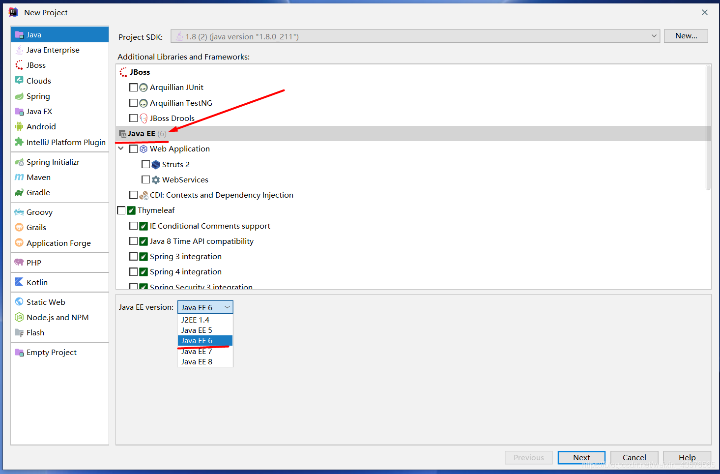
Task: Select Static Web globe icon
Action: point(19,302)
